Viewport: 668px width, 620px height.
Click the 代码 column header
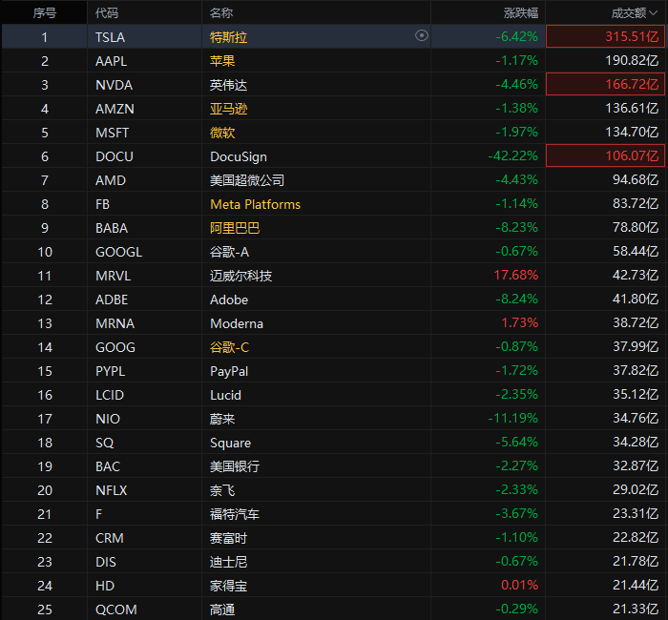coord(107,13)
